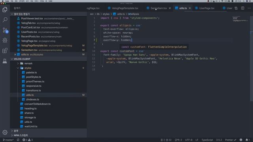Change the UTF-8 file encoding
The width and height of the screenshot is (253, 142).
click(x=189, y=140)
